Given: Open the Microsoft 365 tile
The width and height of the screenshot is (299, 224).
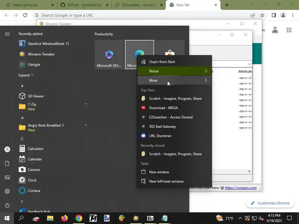Looking at the screenshot, I should click(109, 55).
